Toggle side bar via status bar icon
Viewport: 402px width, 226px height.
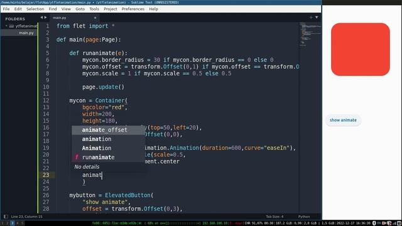tap(6, 217)
